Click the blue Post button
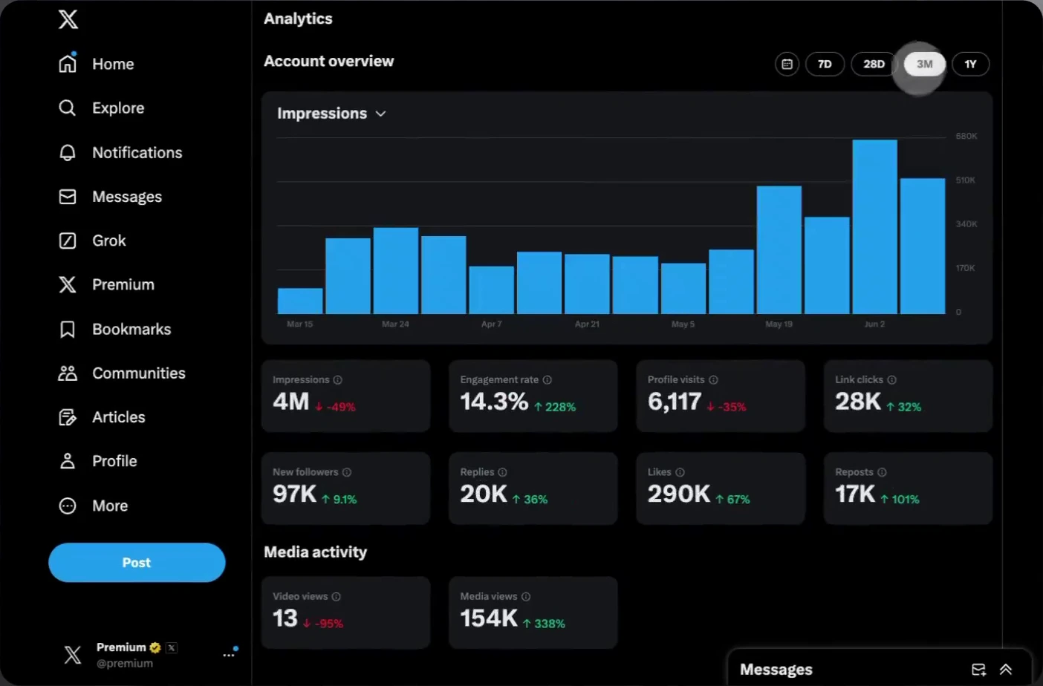This screenshot has height=686, width=1043. [137, 563]
